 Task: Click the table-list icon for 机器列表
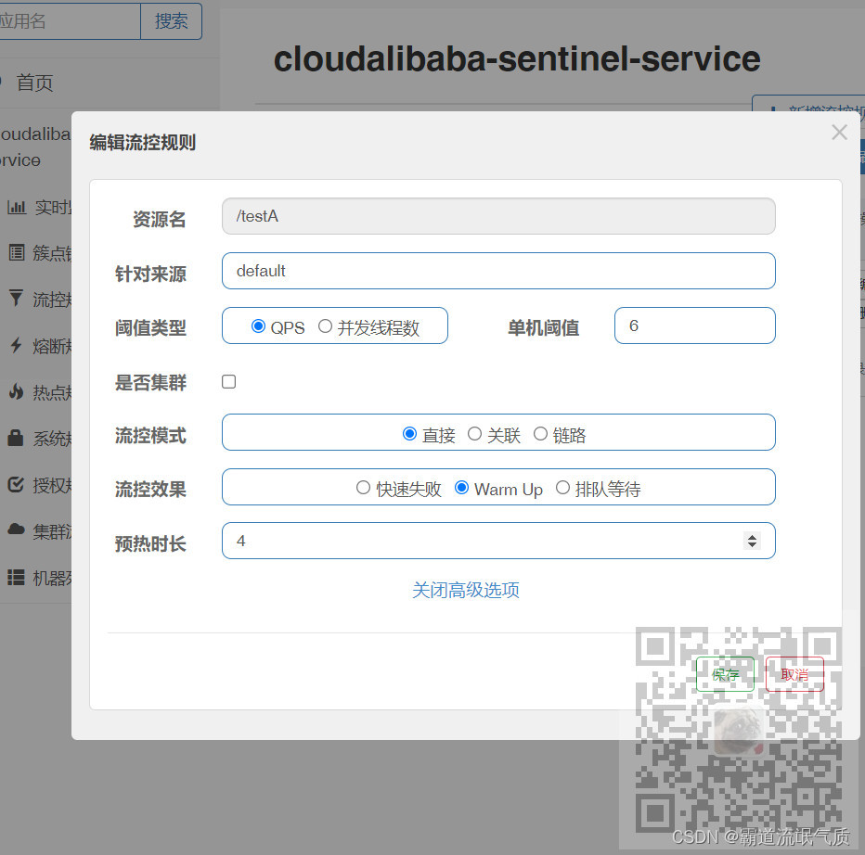pos(16,577)
